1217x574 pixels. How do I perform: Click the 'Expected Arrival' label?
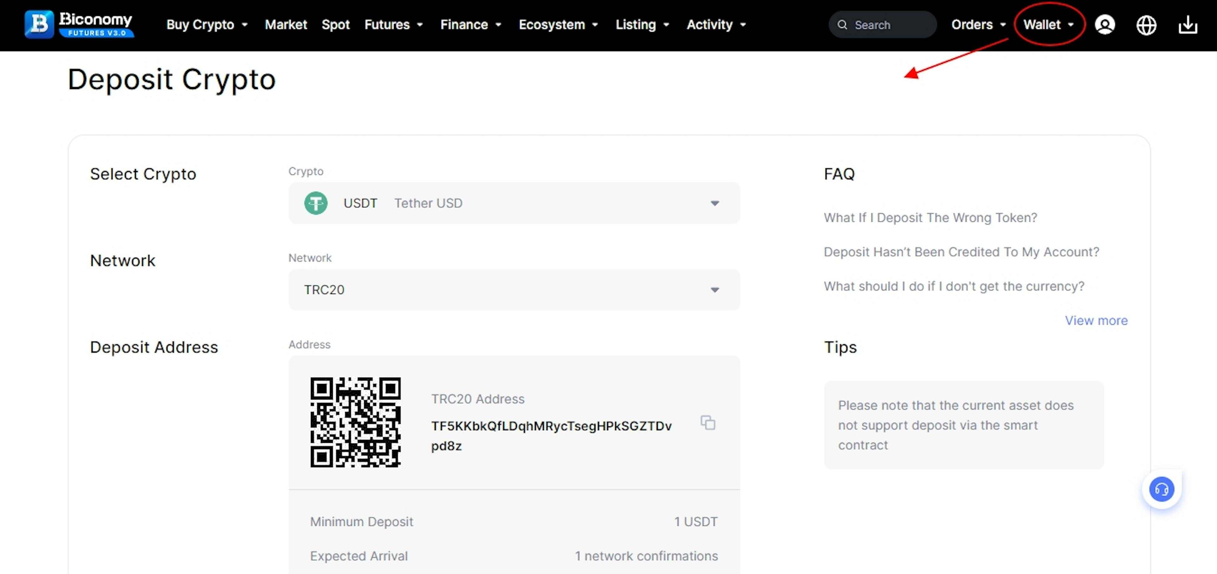358,556
